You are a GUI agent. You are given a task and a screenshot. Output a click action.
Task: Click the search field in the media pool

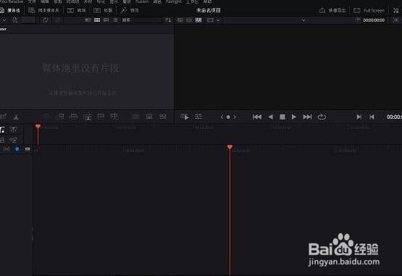[x=142, y=20]
